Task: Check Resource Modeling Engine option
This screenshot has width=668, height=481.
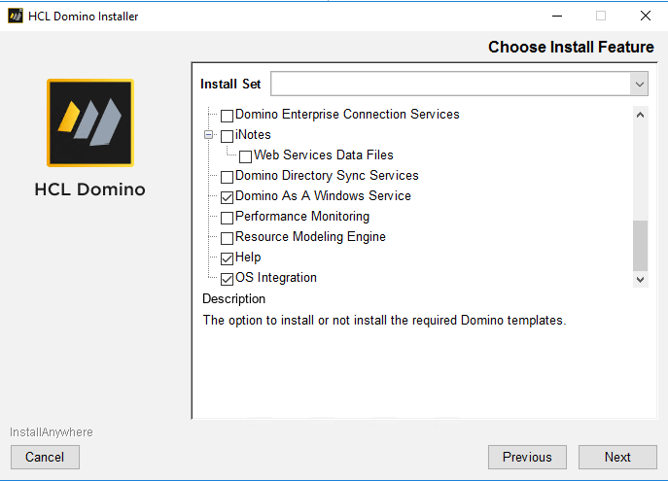Action: [x=227, y=238]
